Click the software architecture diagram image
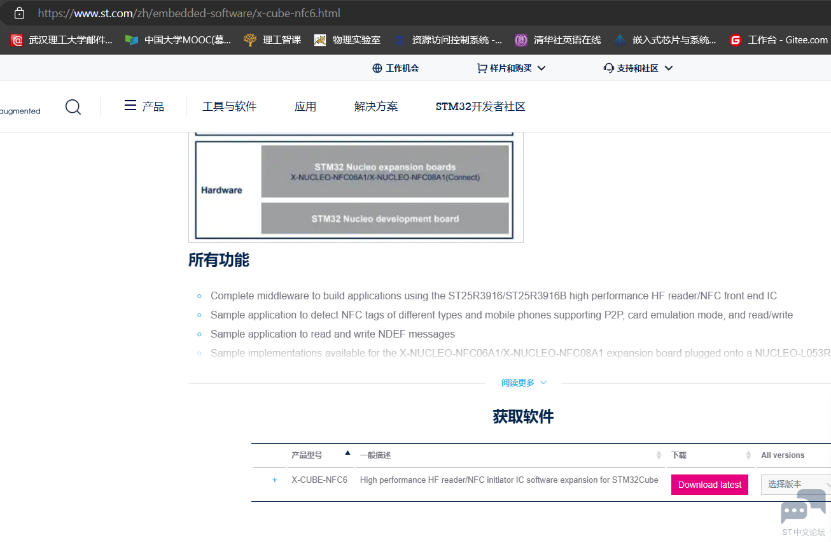Screen dimensions: 831x542 pyautogui.click(x=356, y=187)
